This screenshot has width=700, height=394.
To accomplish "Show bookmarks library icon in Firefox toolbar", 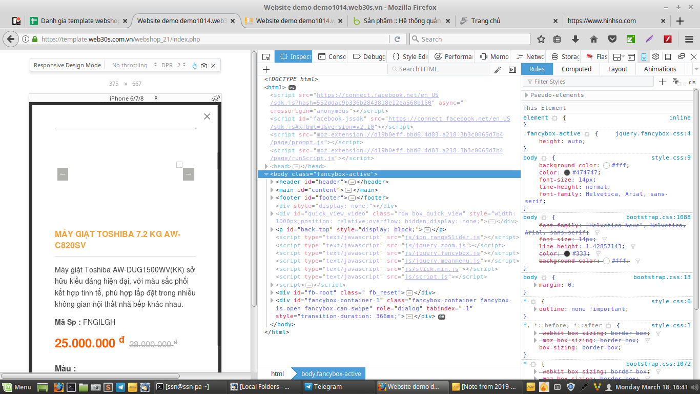I will click(x=557, y=39).
